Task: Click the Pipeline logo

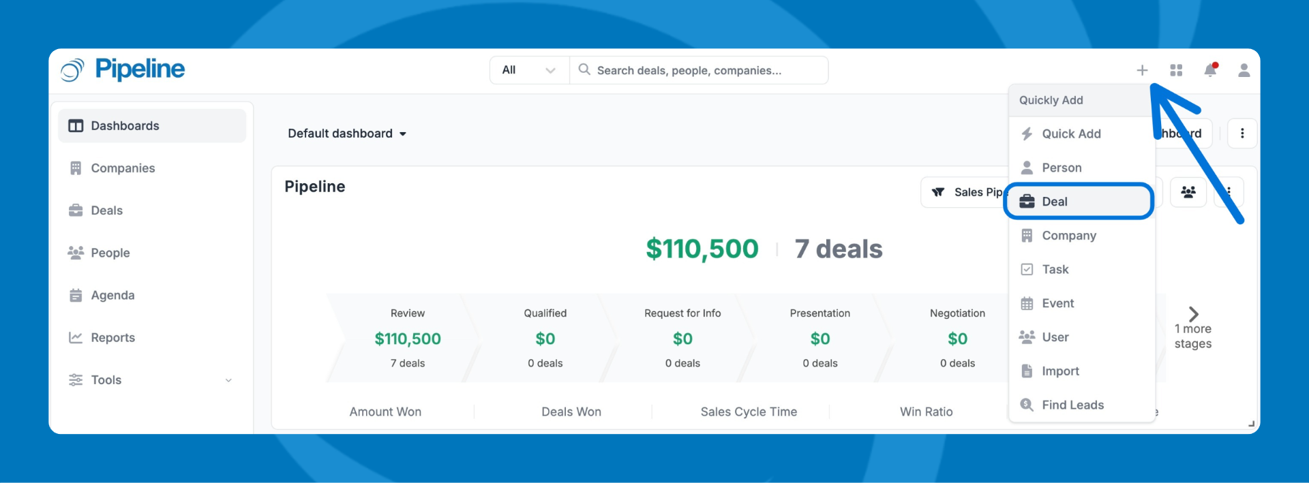Action: (123, 69)
